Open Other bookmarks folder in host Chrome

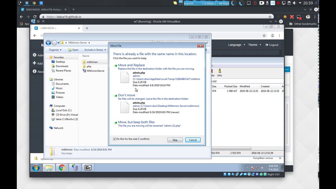pos(303,24)
